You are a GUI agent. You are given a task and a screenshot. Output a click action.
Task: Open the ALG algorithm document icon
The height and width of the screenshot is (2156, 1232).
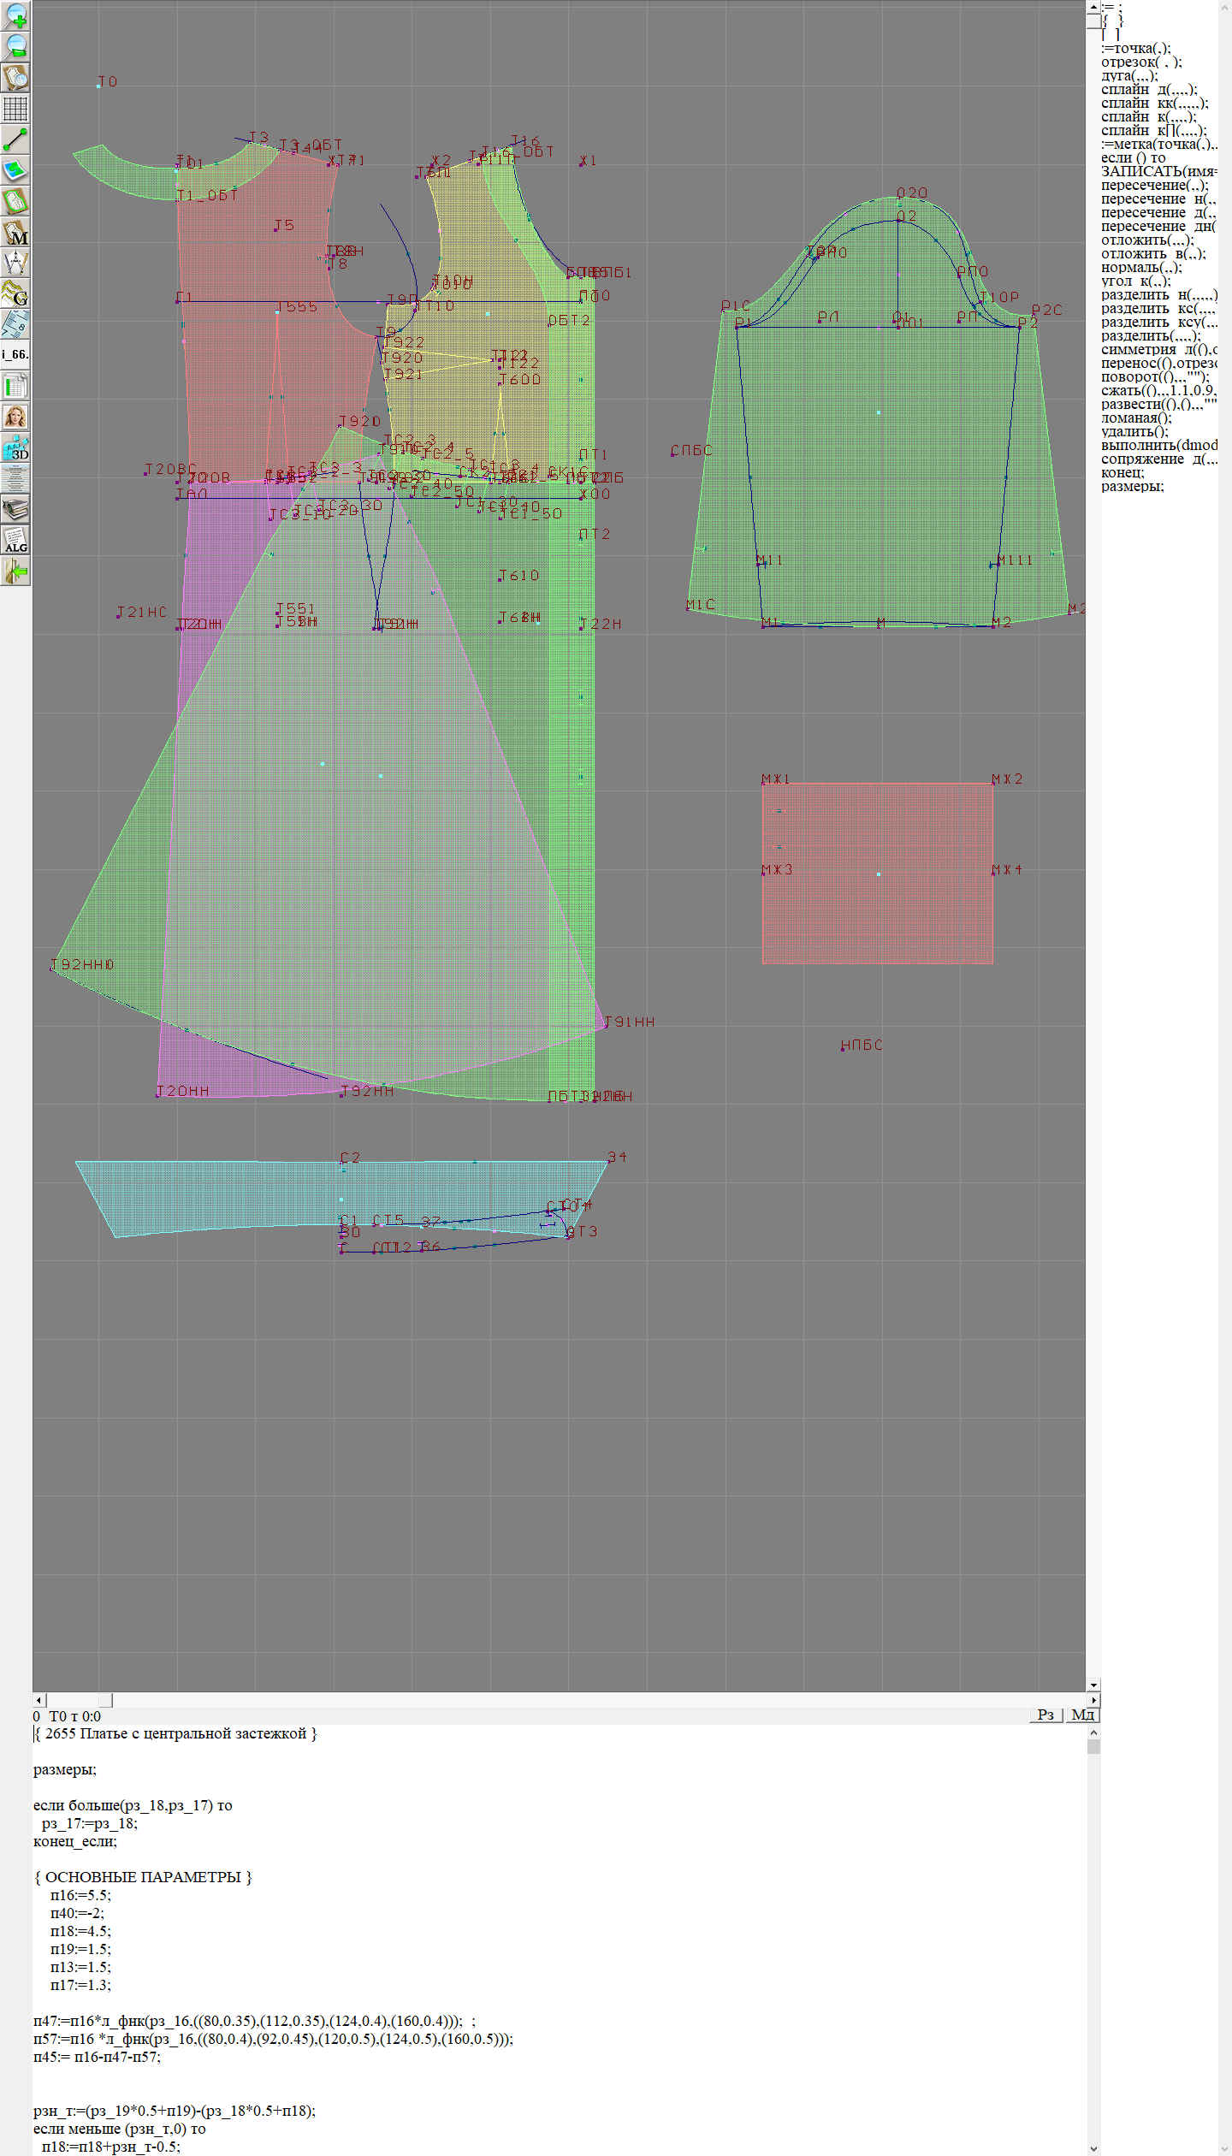click(x=15, y=540)
